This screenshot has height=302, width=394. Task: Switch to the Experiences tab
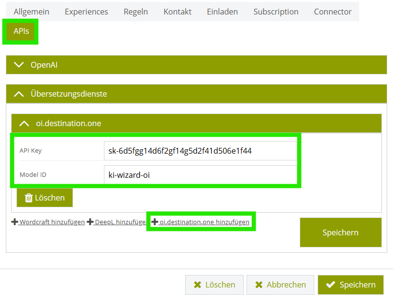[x=86, y=12]
